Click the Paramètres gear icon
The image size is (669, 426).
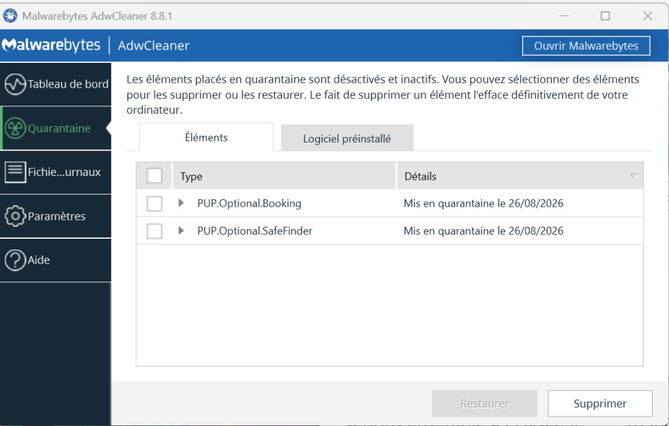(15, 216)
